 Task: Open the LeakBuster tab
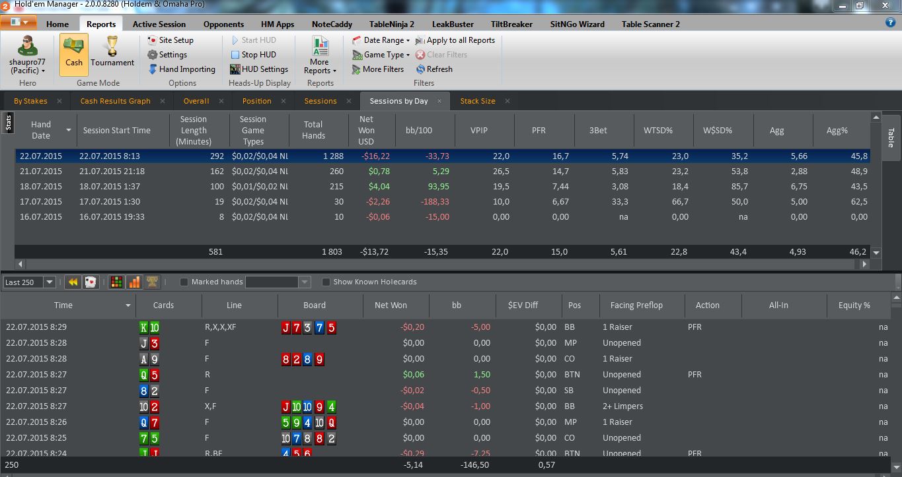click(453, 24)
